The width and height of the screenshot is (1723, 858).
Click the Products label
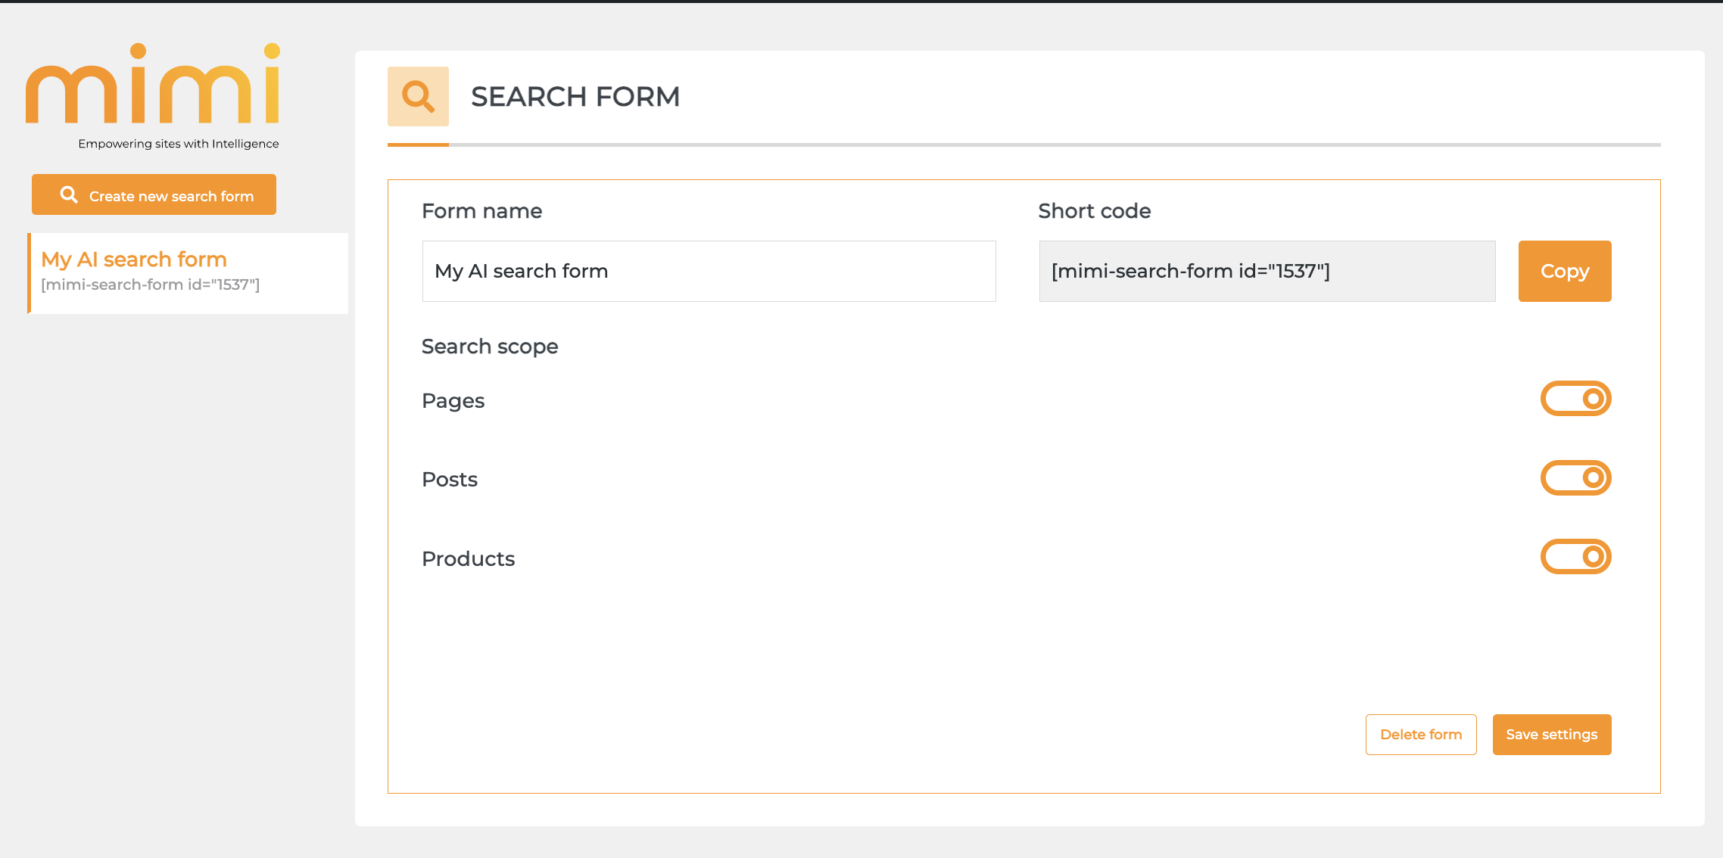coord(468,558)
